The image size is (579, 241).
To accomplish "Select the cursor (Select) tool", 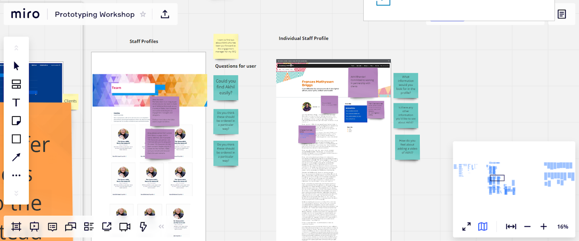I will [x=16, y=66].
